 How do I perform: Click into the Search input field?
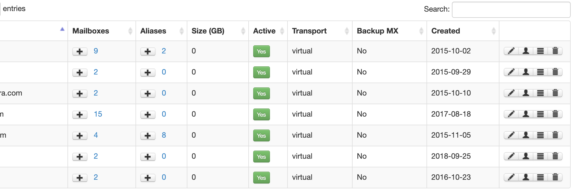pyautogui.click(x=511, y=10)
